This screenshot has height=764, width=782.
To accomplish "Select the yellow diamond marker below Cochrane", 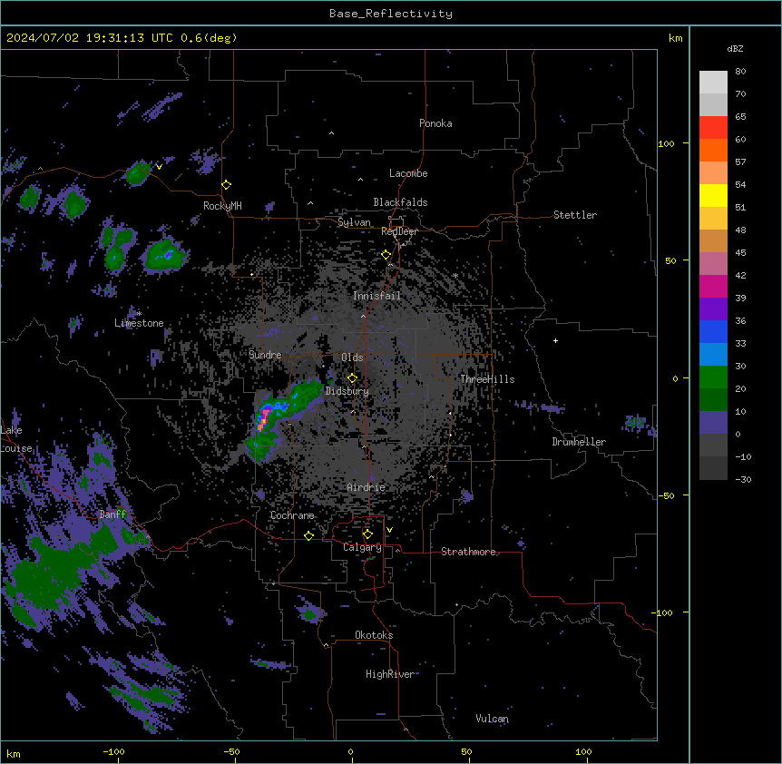I will (x=308, y=535).
